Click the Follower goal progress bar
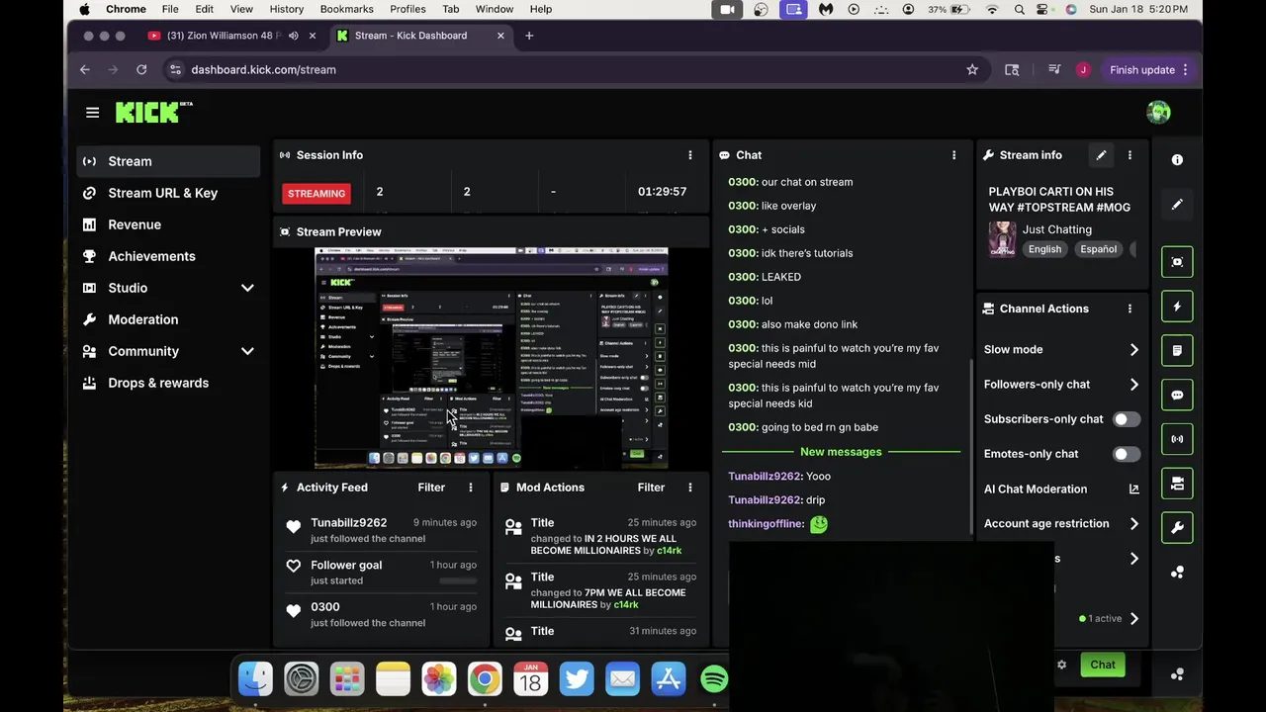Image resolution: width=1266 pixels, height=712 pixels. (x=457, y=580)
